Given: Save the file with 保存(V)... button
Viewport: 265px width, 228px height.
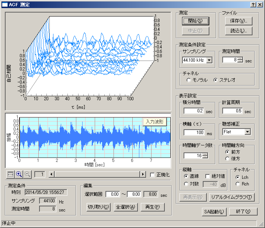Looking at the screenshot, I should tap(238, 21).
